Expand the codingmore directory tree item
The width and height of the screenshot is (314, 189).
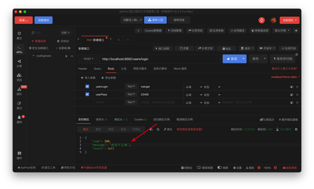coord(34,56)
